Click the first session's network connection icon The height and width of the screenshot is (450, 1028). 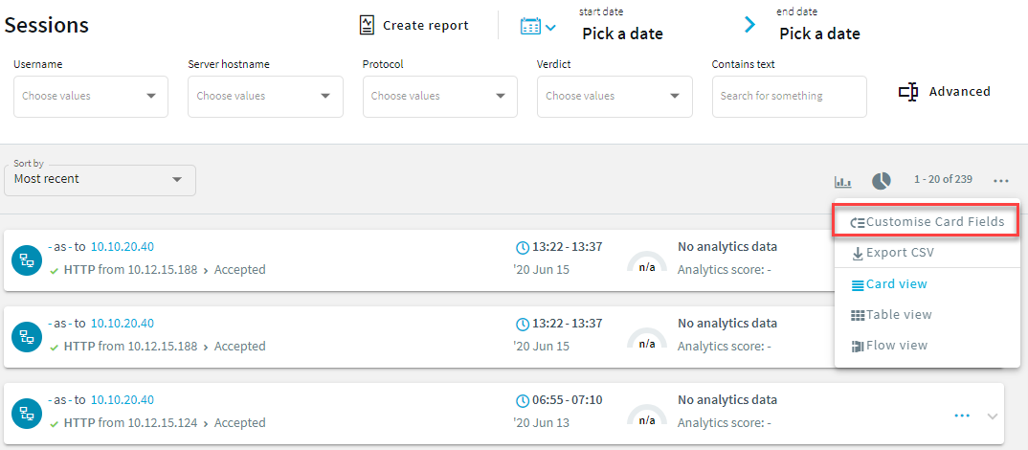click(x=26, y=259)
